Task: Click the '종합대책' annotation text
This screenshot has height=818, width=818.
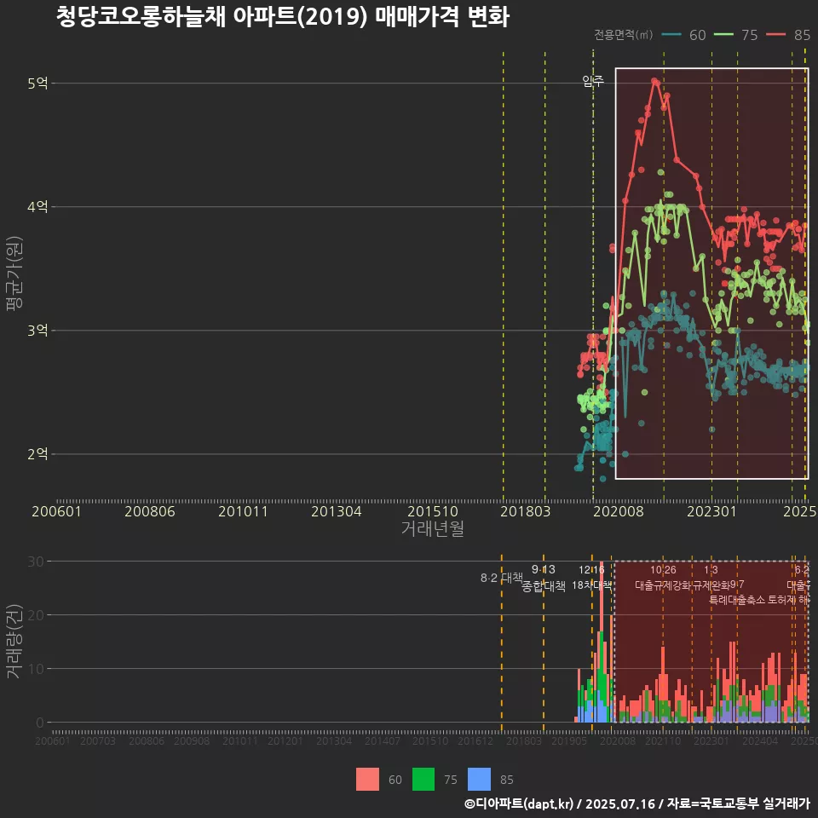Action: [543, 586]
